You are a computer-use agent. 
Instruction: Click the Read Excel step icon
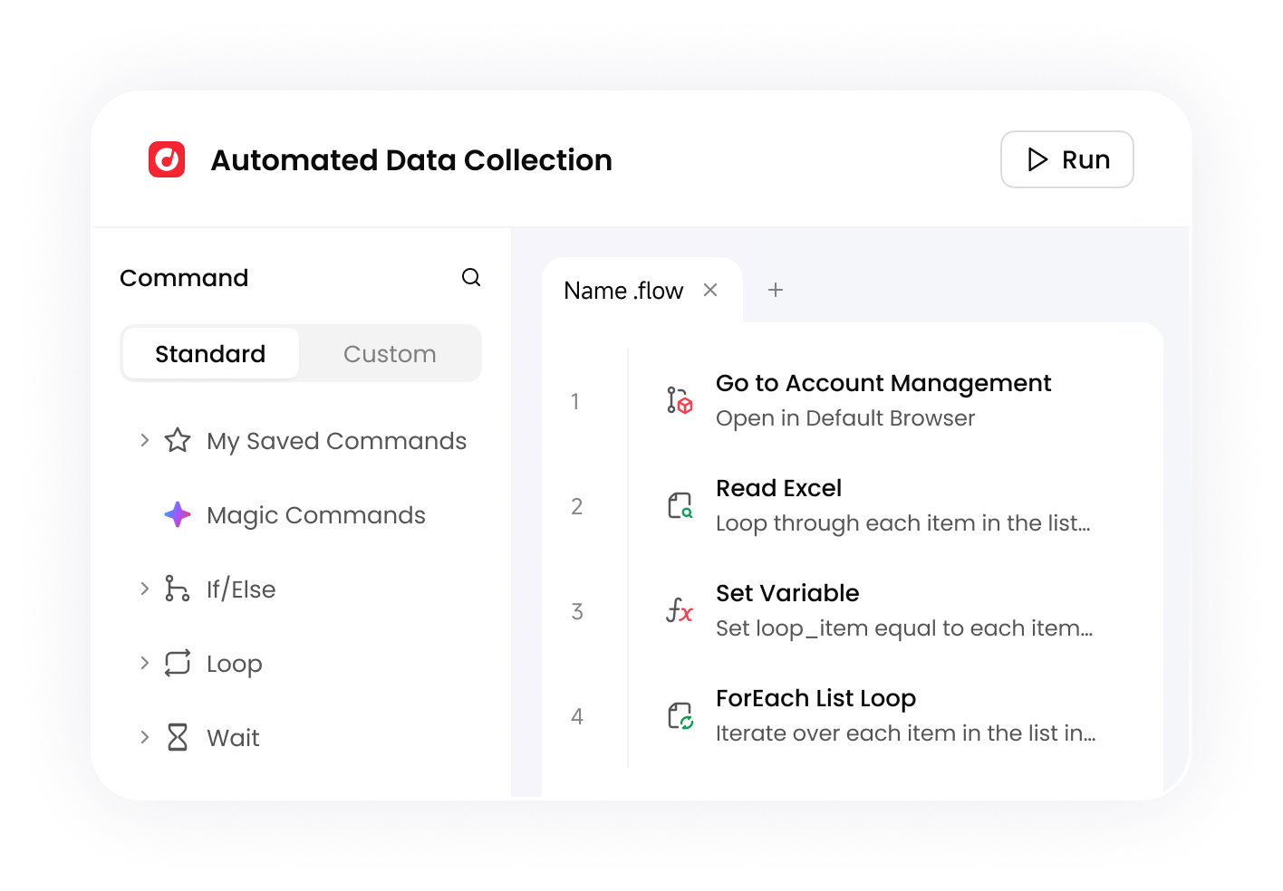click(679, 504)
